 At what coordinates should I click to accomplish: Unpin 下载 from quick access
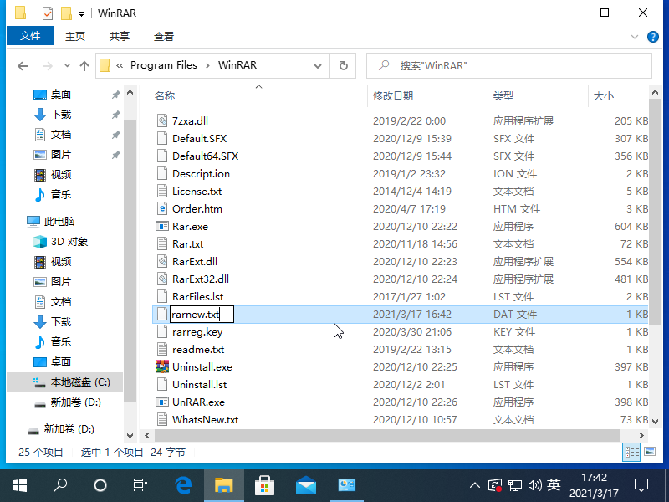click(x=115, y=115)
